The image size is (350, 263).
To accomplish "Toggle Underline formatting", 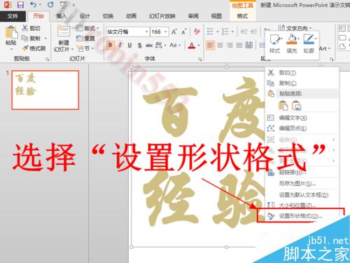I will [x=129, y=45].
